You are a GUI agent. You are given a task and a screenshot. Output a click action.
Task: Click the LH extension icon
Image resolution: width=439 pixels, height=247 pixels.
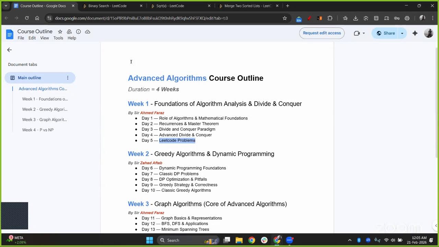click(320, 18)
